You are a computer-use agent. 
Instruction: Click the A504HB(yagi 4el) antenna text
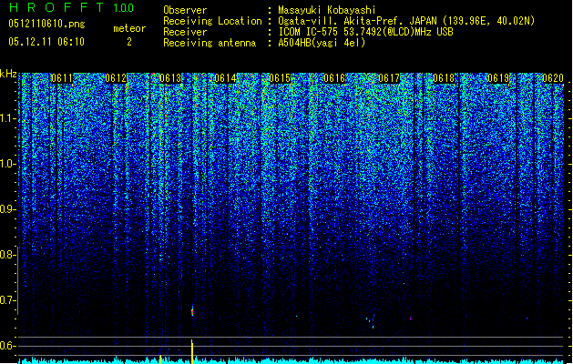pos(322,43)
